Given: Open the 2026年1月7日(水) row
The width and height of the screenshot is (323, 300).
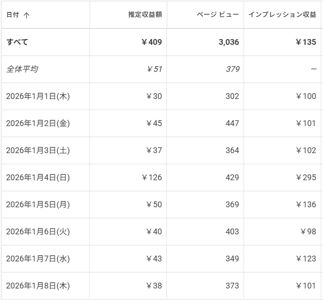Looking at the screenshot, I should 161,259.
